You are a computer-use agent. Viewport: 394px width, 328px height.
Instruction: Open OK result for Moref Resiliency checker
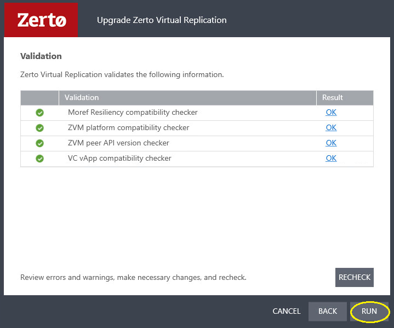click(x=331, y=113)
